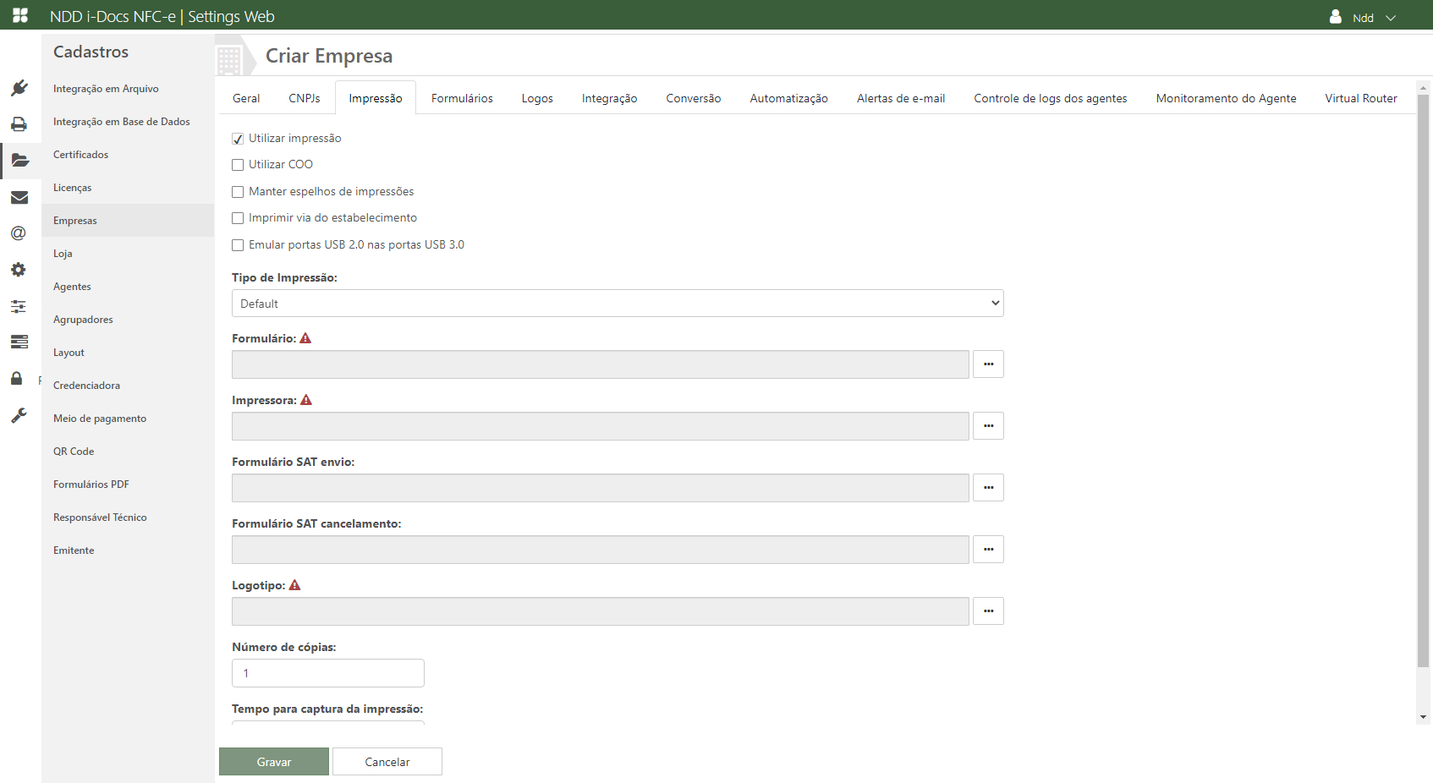Browse for Impressora with the ellipsis button
Viewport: 1433px width, 783px height.
(988, 426)
